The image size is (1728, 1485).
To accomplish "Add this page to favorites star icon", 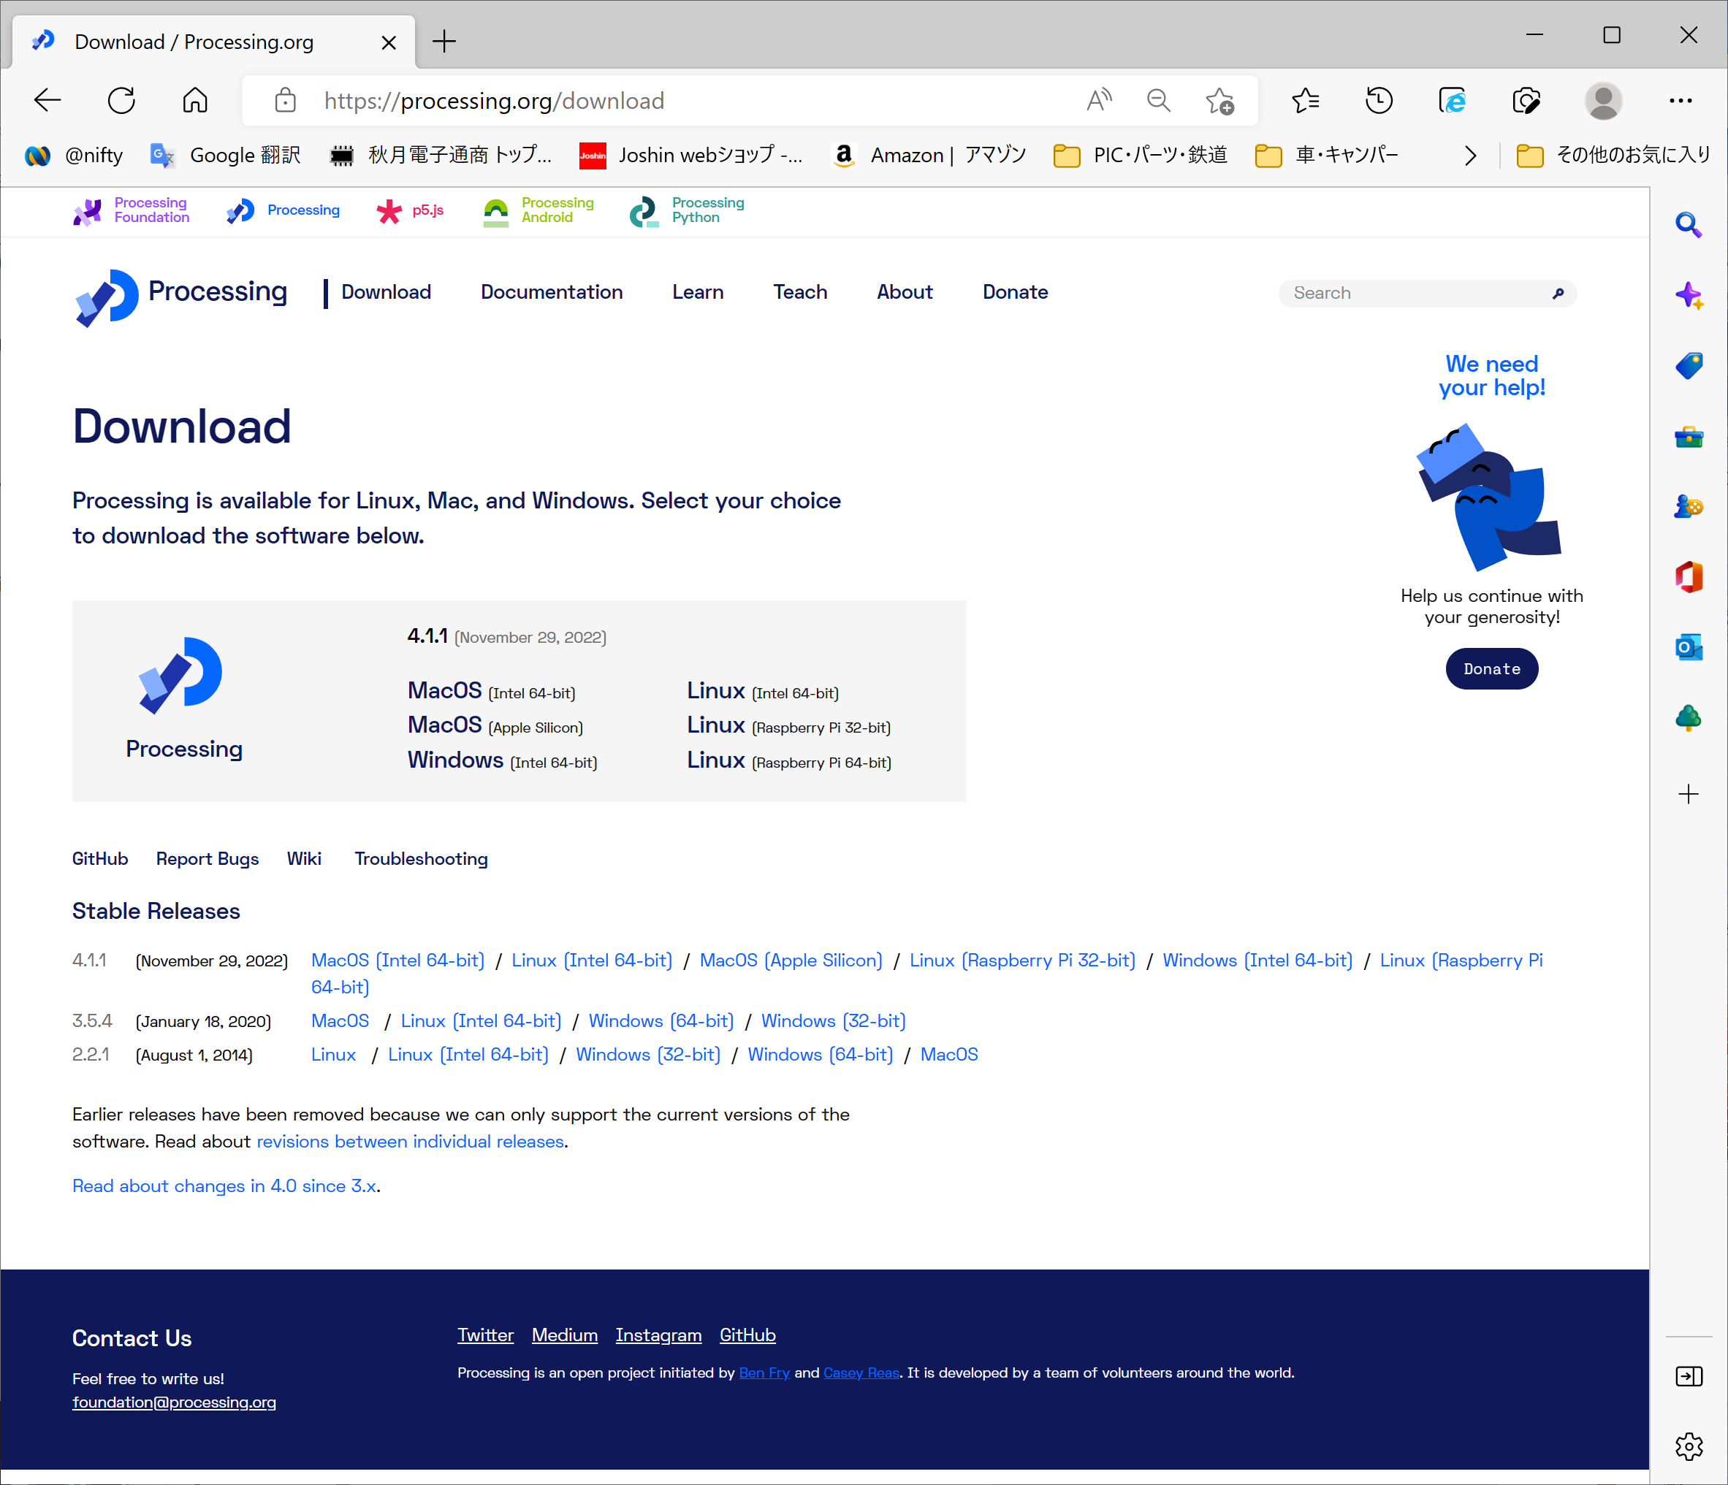I will pyautogui.click(x=1219, y=101).
